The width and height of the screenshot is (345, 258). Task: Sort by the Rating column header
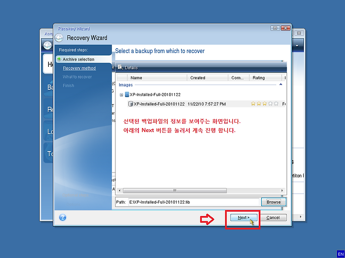pos(265,78)
